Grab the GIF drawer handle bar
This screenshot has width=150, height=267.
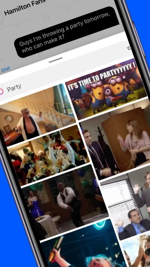pyautogui.click(x=55, y=60)
